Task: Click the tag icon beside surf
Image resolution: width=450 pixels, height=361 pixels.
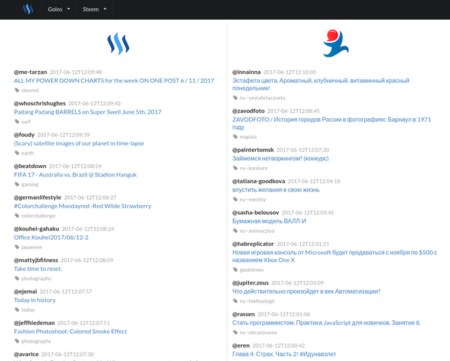Action: [17, 122]
